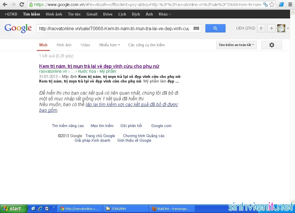
Task: Open +QTKD in the Google bar
Action: 11,14
